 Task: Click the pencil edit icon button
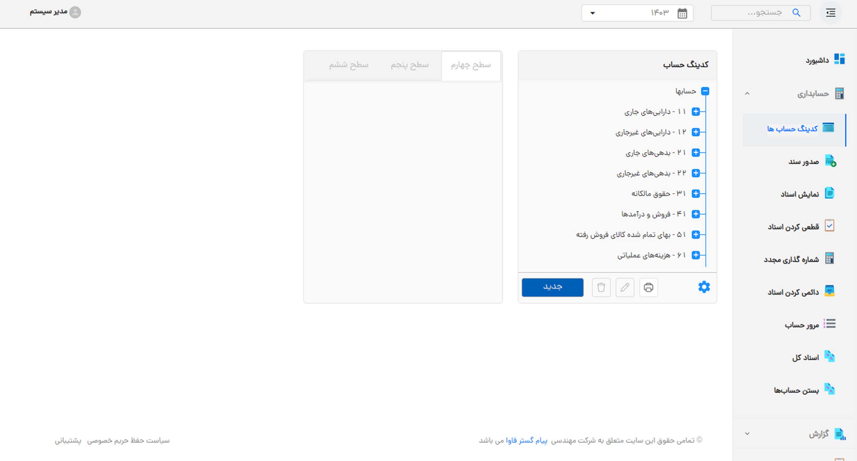pos(625,287)
